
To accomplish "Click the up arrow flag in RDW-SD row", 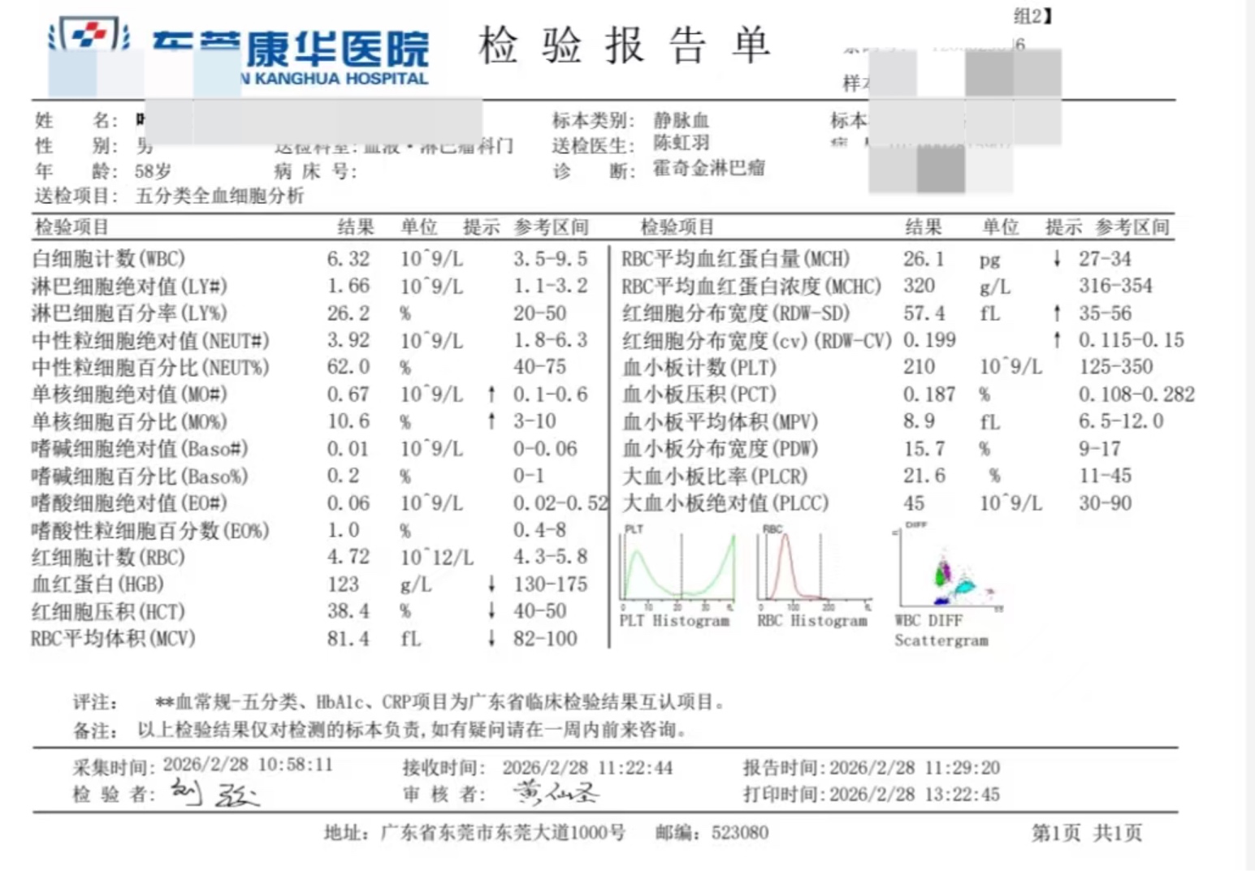I will [x=1056, y=313].
